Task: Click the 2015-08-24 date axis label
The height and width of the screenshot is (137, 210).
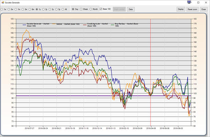Action: pyautogui.click(x=43, y=128)
